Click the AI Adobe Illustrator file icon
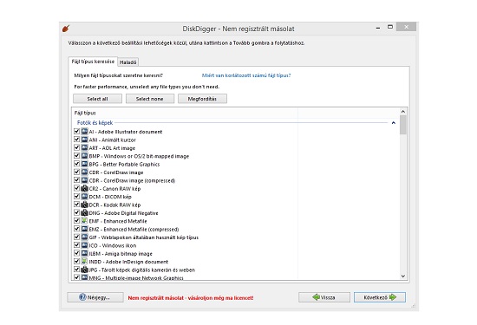This screenshot has width=477, height=325. pyautogui.click(x=85, y=132)
